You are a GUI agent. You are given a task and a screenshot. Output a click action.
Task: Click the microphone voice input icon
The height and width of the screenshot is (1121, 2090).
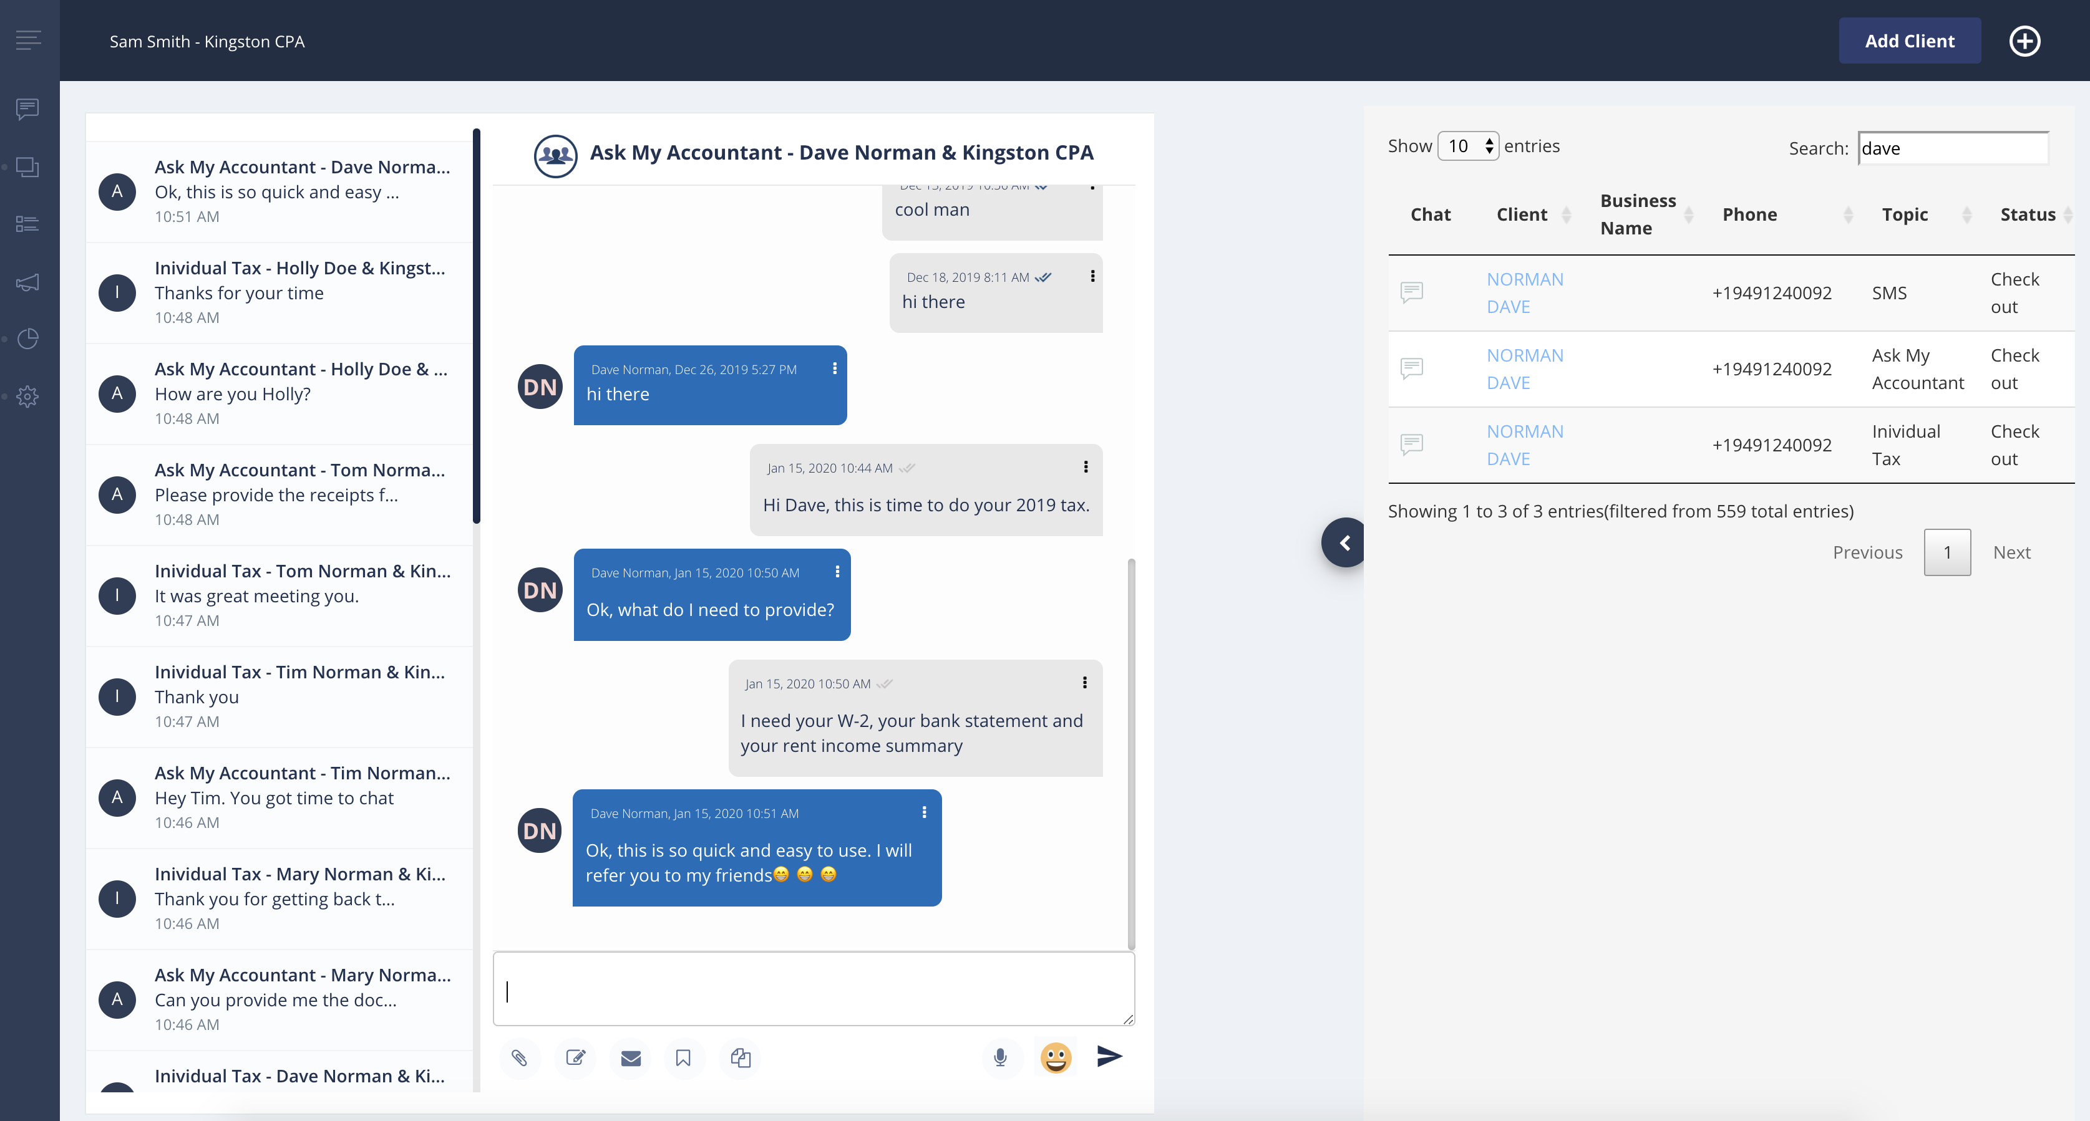[1000, 1057]
